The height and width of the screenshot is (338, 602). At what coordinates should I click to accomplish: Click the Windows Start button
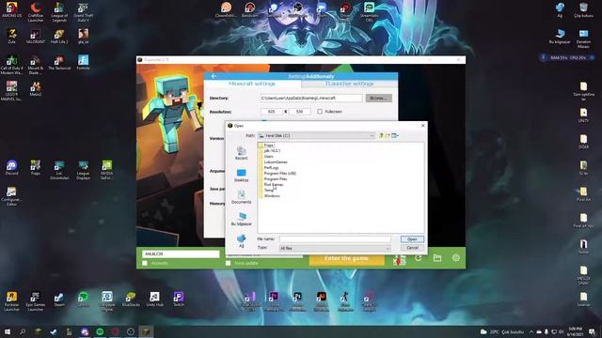click(8, 331)
